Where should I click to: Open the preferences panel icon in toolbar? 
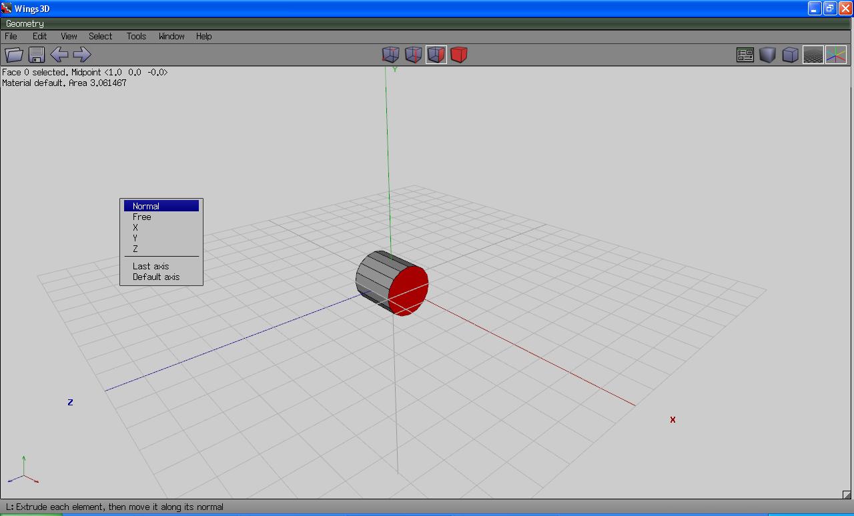pyautogui.click(x=745, y=55)
